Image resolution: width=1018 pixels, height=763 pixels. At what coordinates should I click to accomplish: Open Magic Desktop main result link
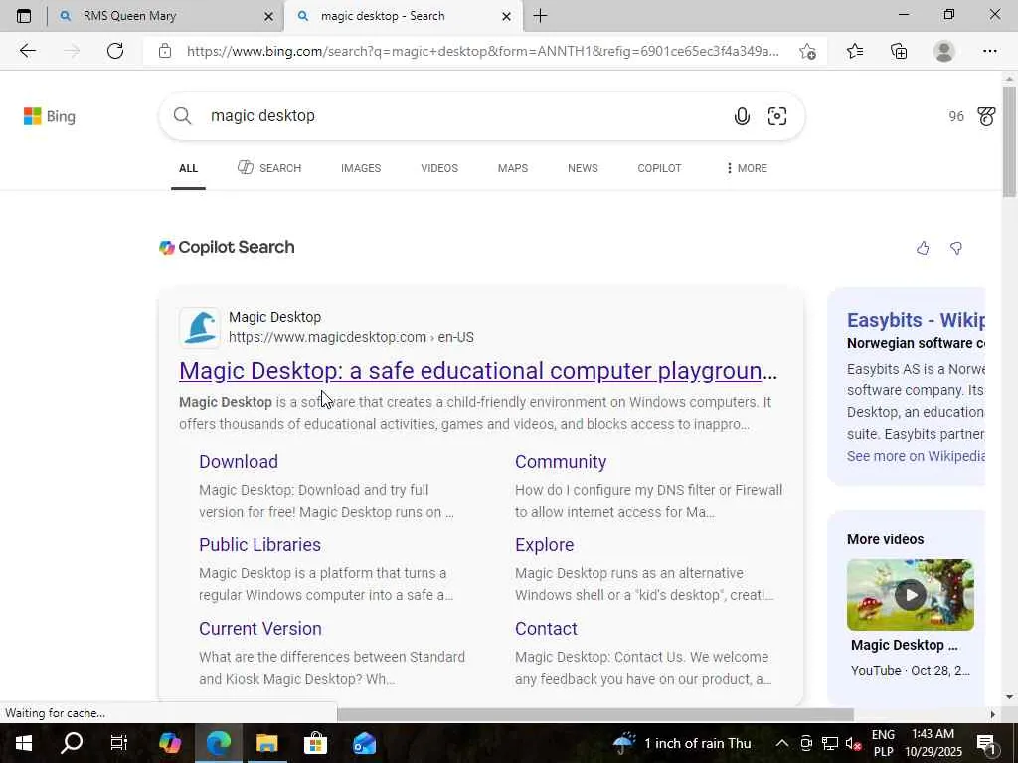[x=478, y=371]
